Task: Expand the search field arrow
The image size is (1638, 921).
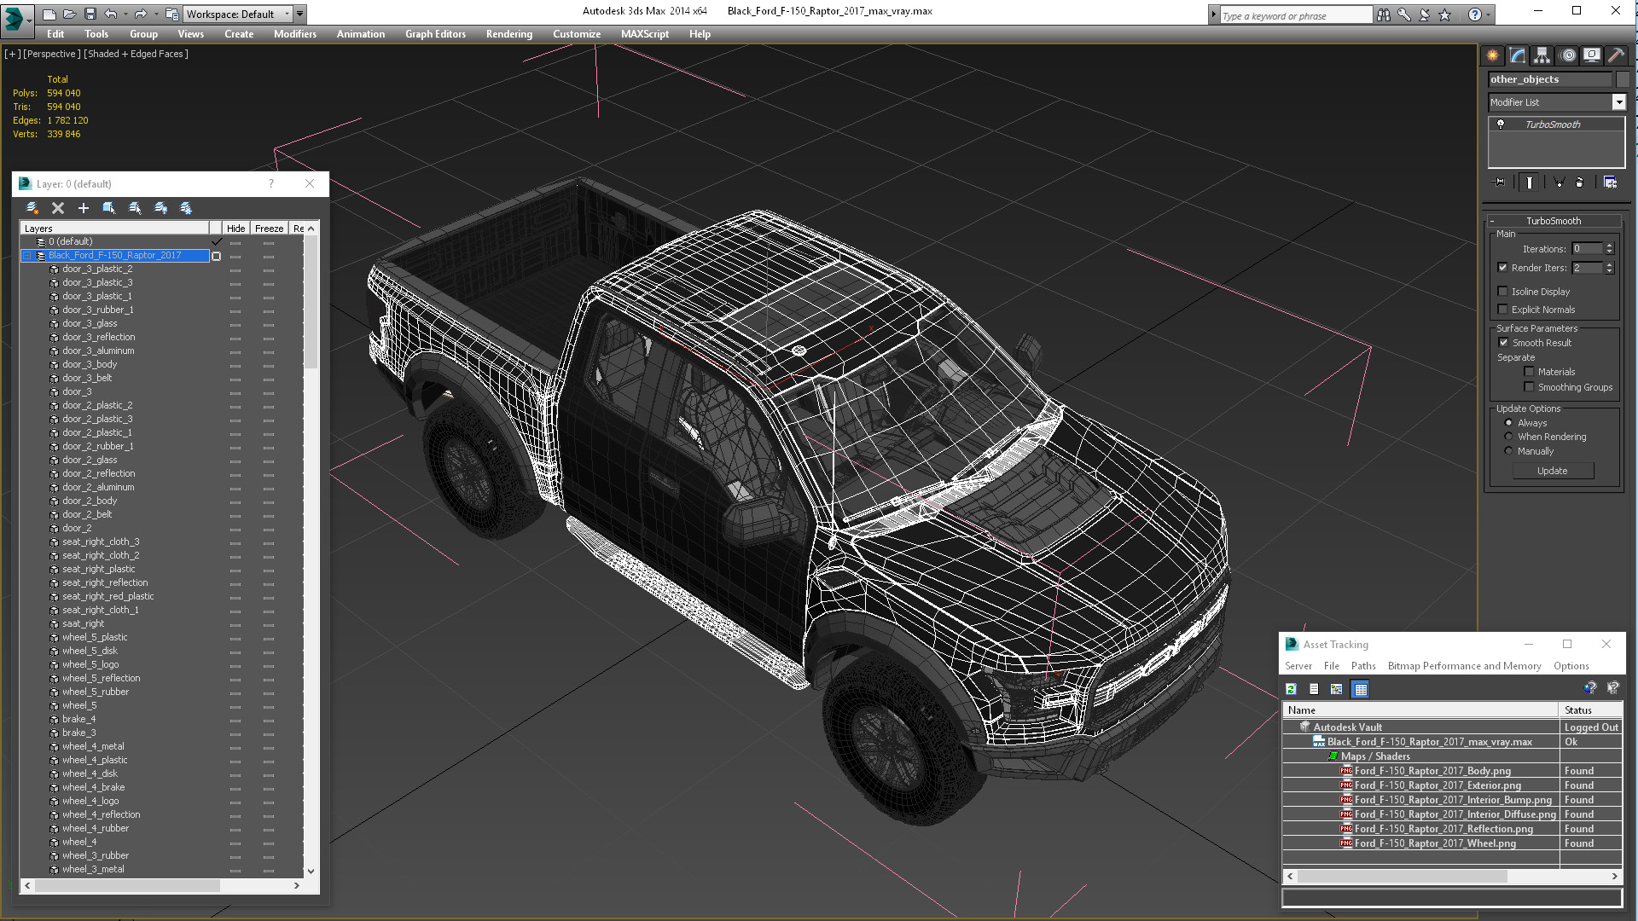Action: click(1213, 14)
